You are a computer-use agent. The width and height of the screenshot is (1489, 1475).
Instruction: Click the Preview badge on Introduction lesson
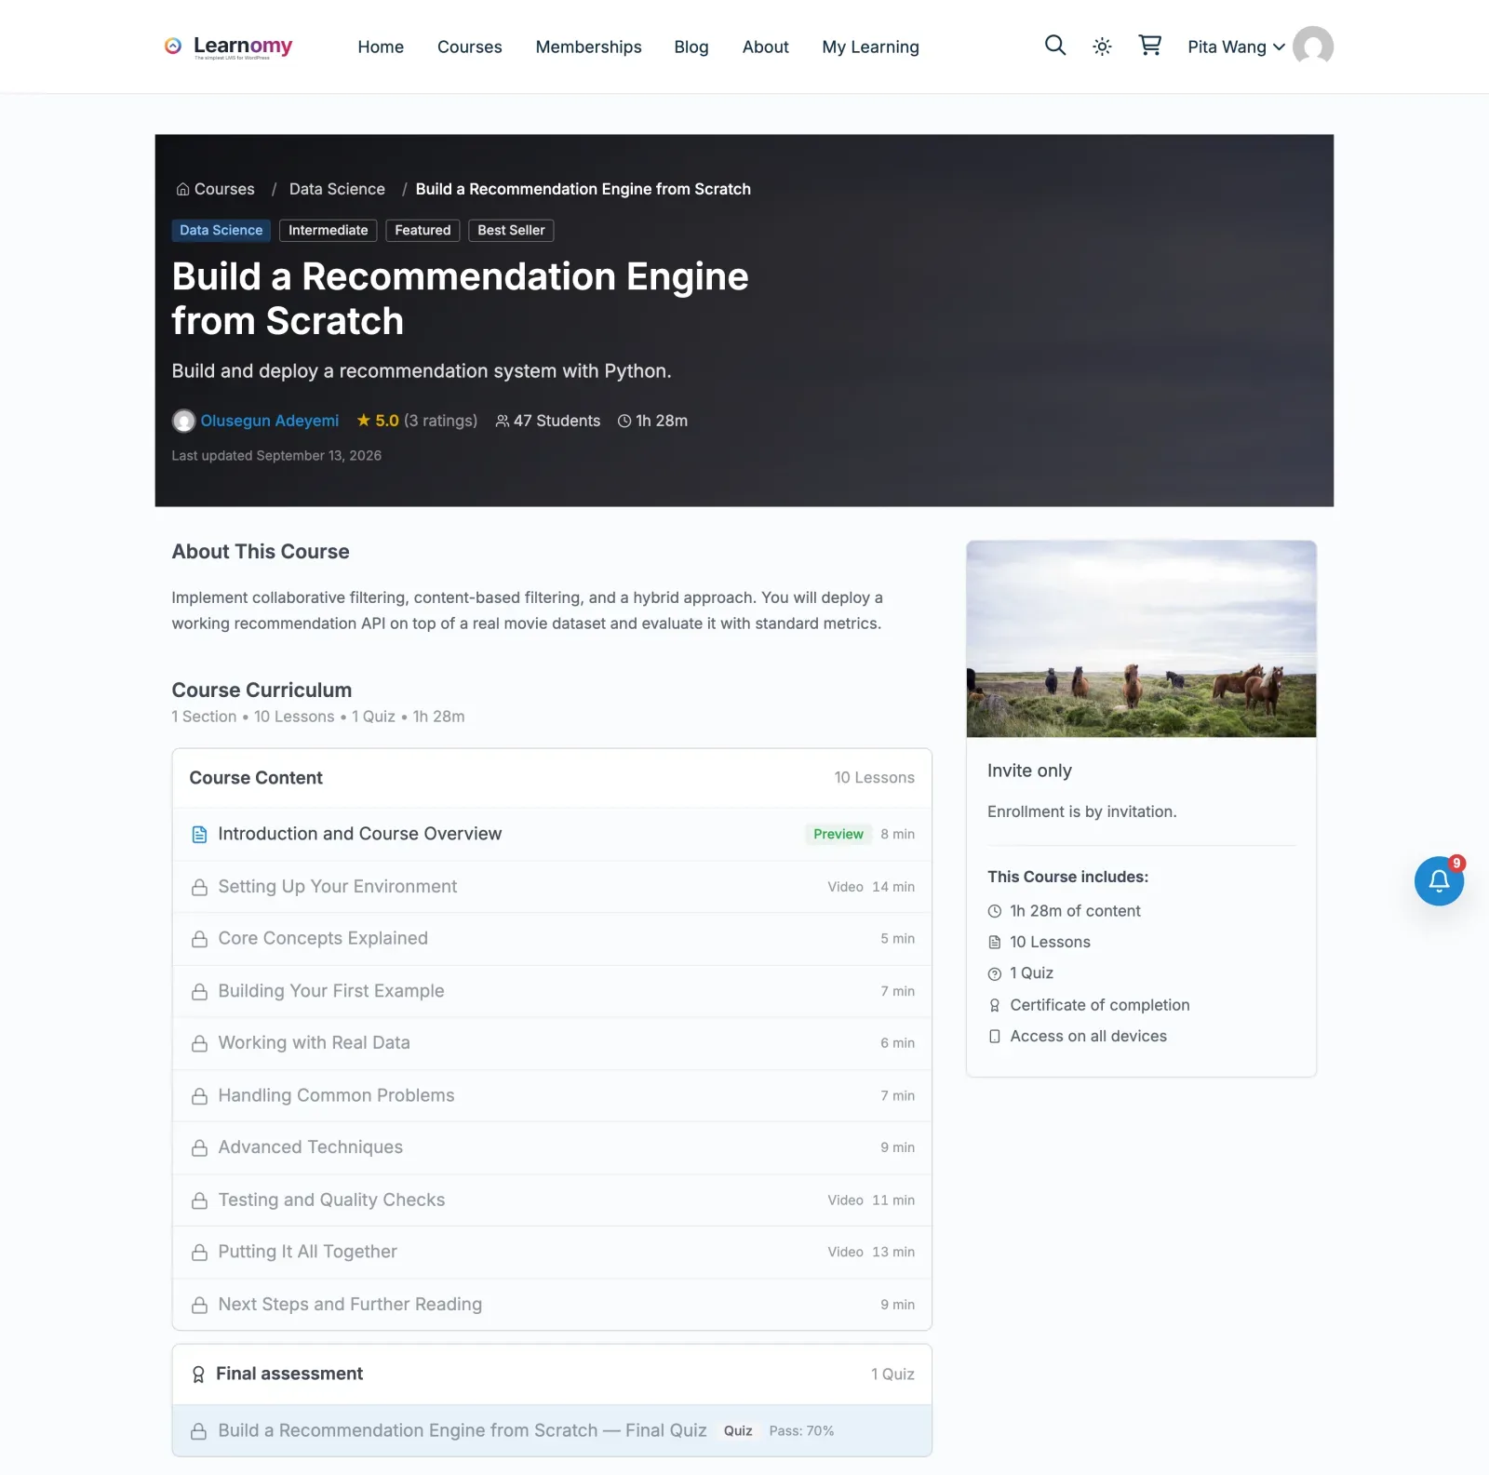click(838, 835)
